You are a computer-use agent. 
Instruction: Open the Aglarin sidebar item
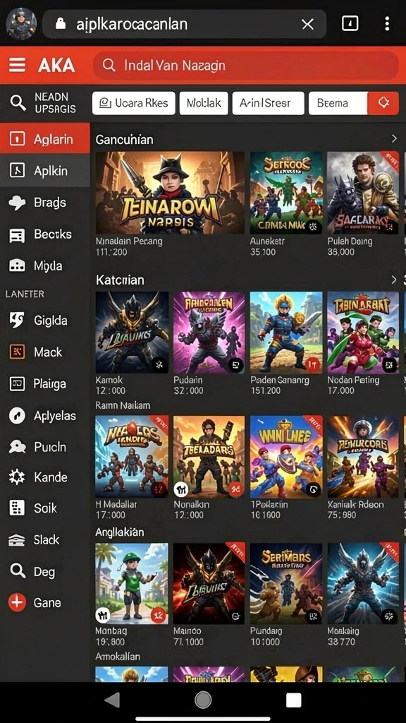coord(44,139)
